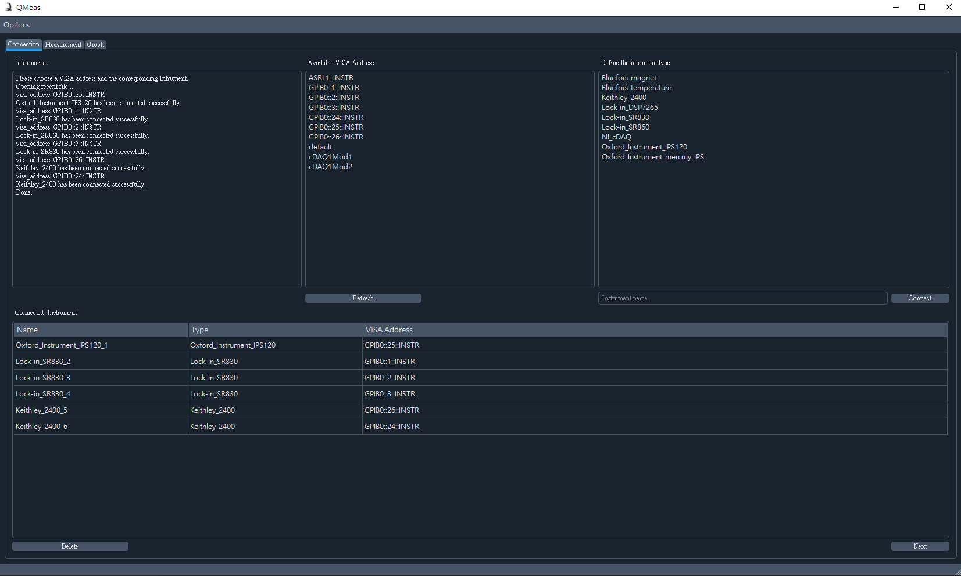The width and height of the screenshot is (961, 576).
Task: Click the Type cell of Oxford_Instrument_IPS120_1 row
Action: click(276, 345)
